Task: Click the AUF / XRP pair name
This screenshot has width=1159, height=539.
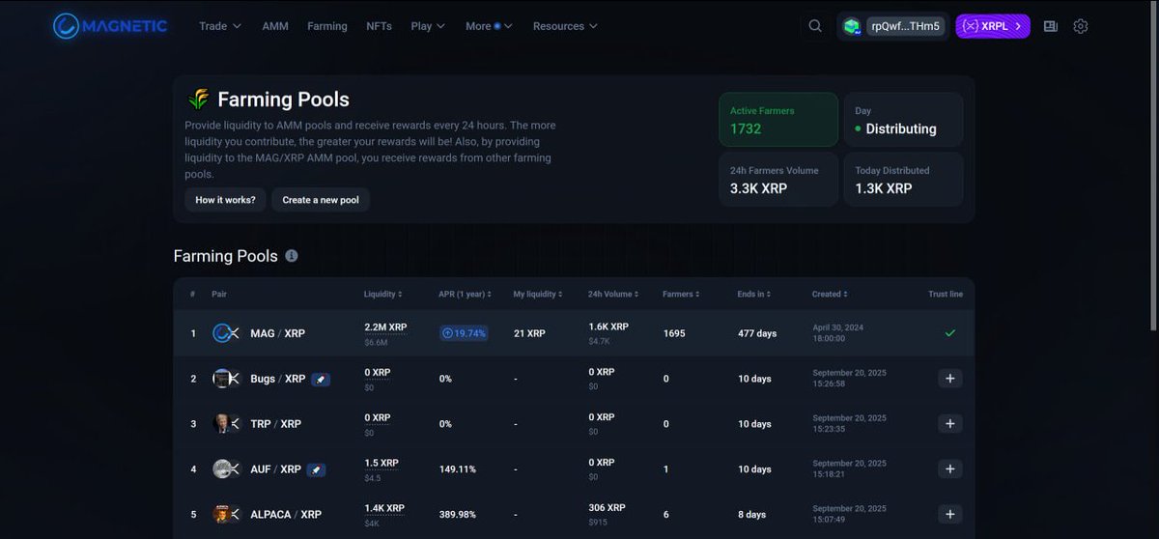Action: (x=275, y=469)
